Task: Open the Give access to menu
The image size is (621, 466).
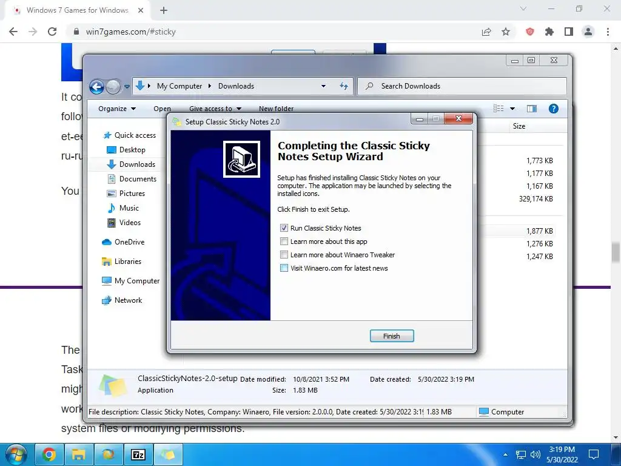Action: point(215,109)
